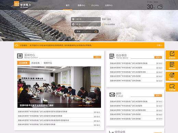Viewport: 178px width, 133px height.
Task: Click the cloudy weather icon
Action: pyautogui.click(x=160, y=6)
